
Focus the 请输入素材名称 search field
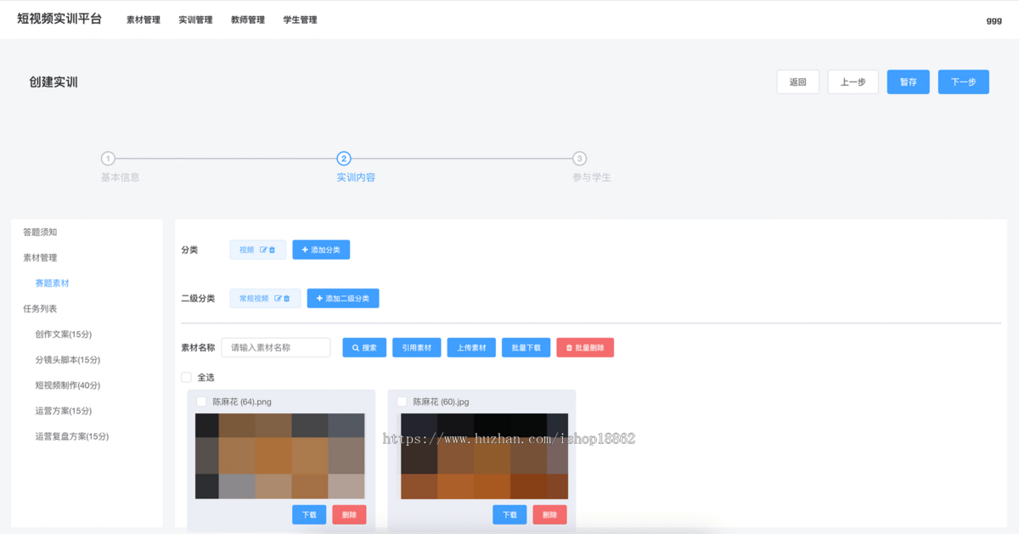coord(276,347)
